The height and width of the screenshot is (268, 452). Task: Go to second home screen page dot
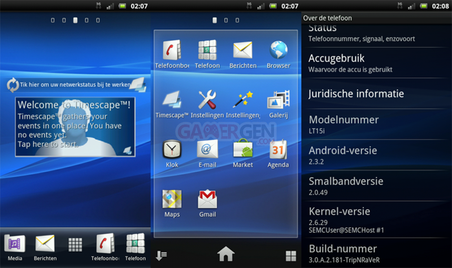(64, 20)
